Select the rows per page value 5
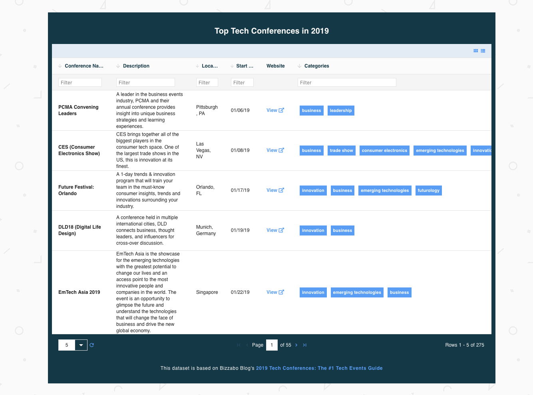The image size is (533, 395). (67, 345)
